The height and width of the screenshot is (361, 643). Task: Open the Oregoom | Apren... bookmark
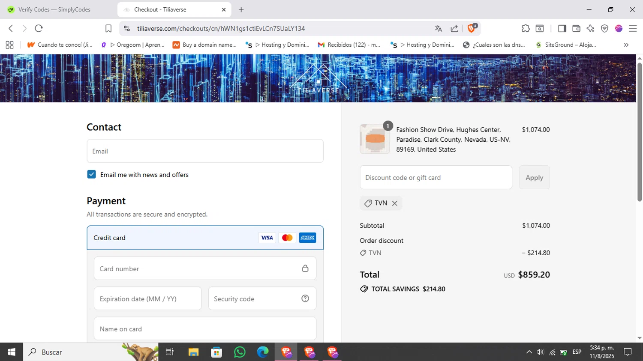click(133, 45)
